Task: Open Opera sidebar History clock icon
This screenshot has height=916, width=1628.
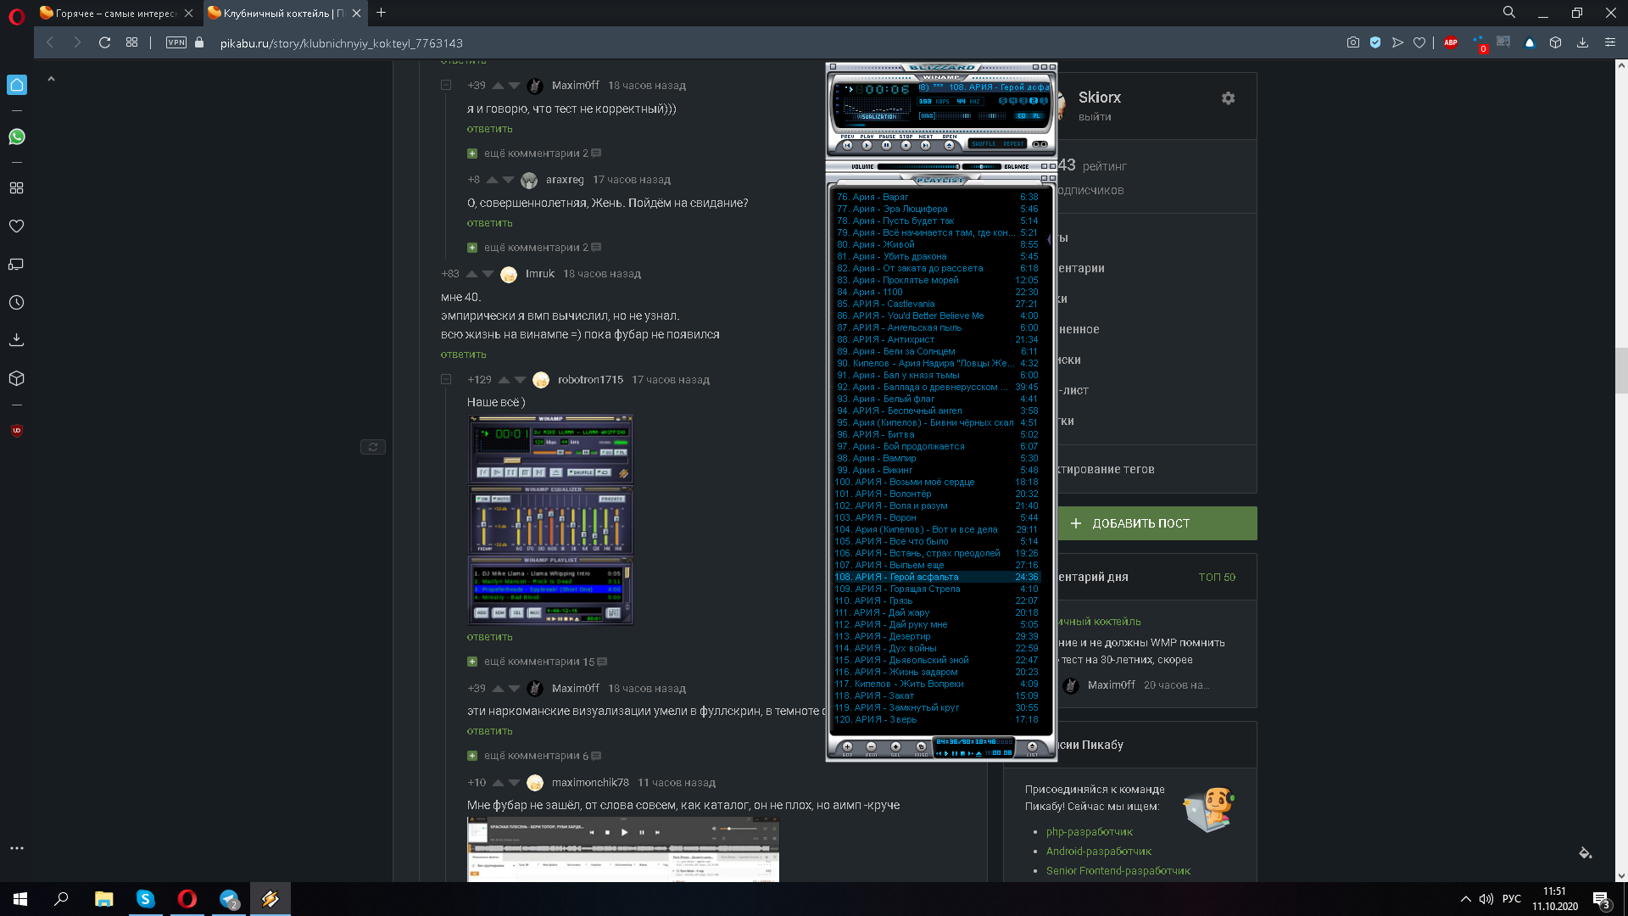Action: click(16, 303)
